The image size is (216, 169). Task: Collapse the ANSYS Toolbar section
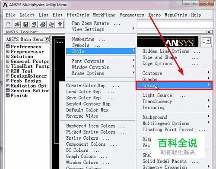209,32
